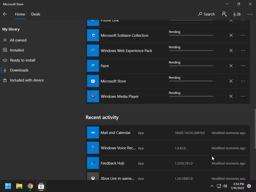Show hidden icons in system tray

[212, 186]
